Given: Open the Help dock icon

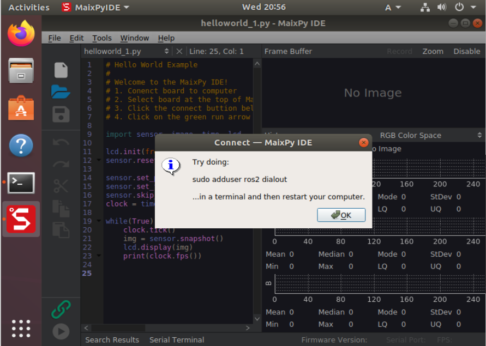Looking at the screenshot, I should click(21, 145).
